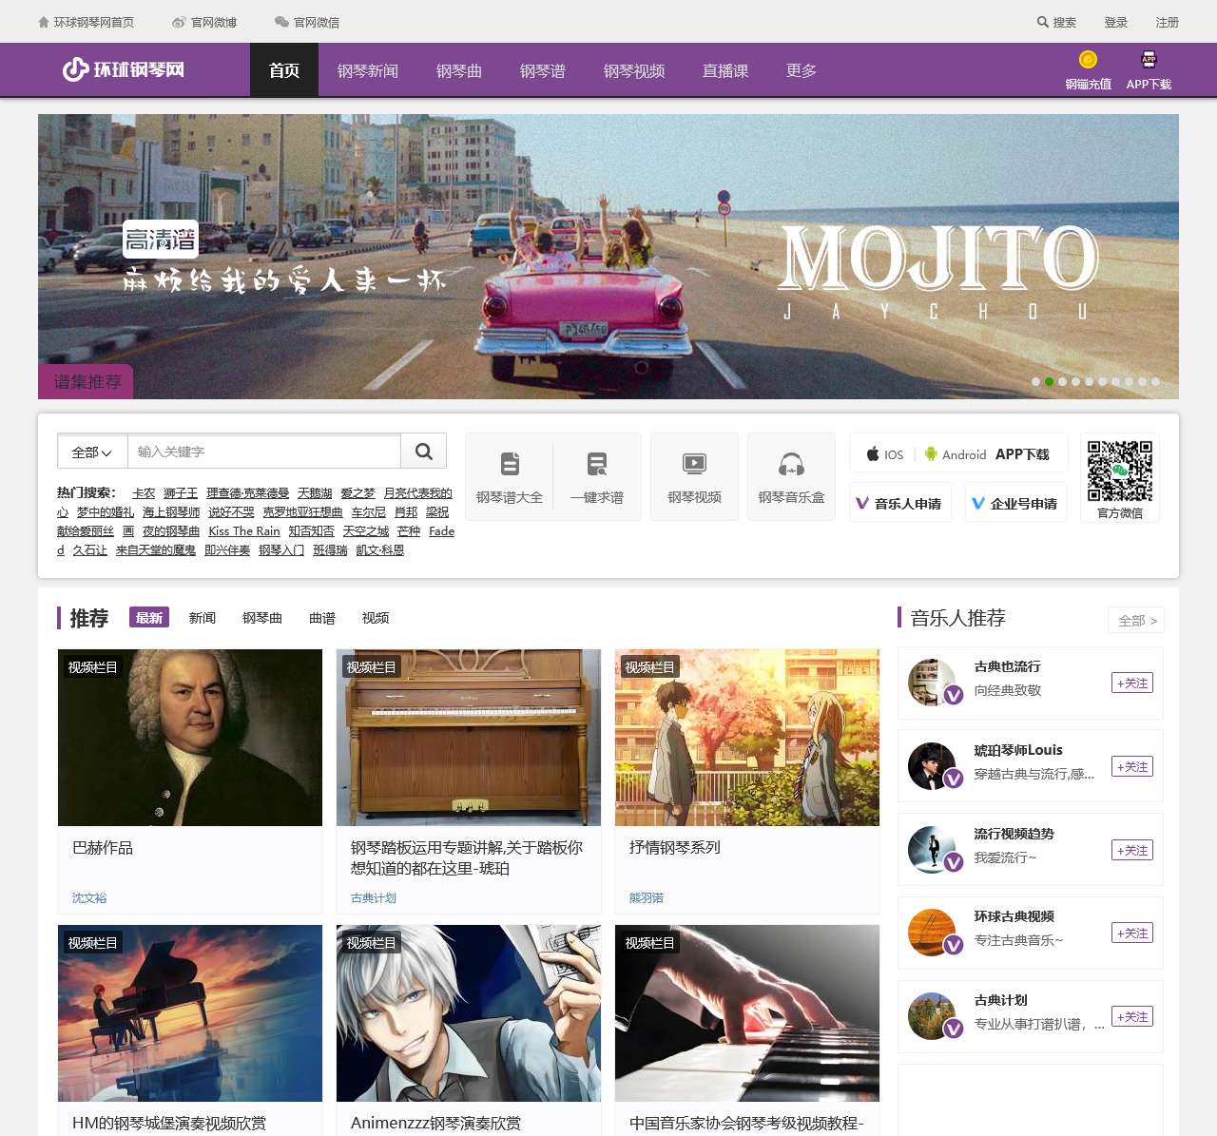
Task: Click the APP下载 phone icon
Action: pos(1149,60)
